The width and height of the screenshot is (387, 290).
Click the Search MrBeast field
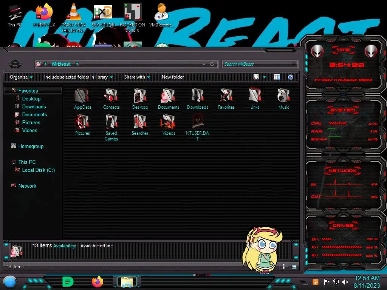[x=260, y=64]
